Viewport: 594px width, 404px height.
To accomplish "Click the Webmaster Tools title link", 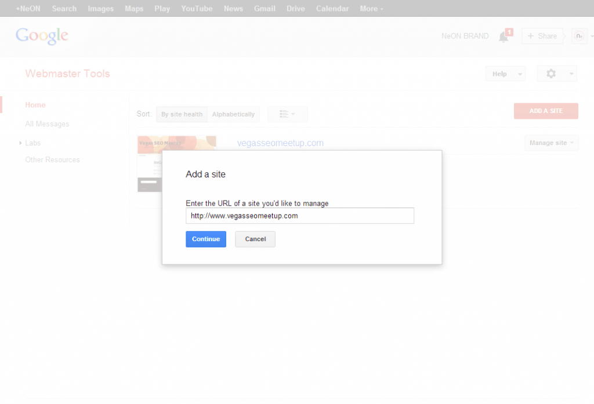I will (67, 74).
